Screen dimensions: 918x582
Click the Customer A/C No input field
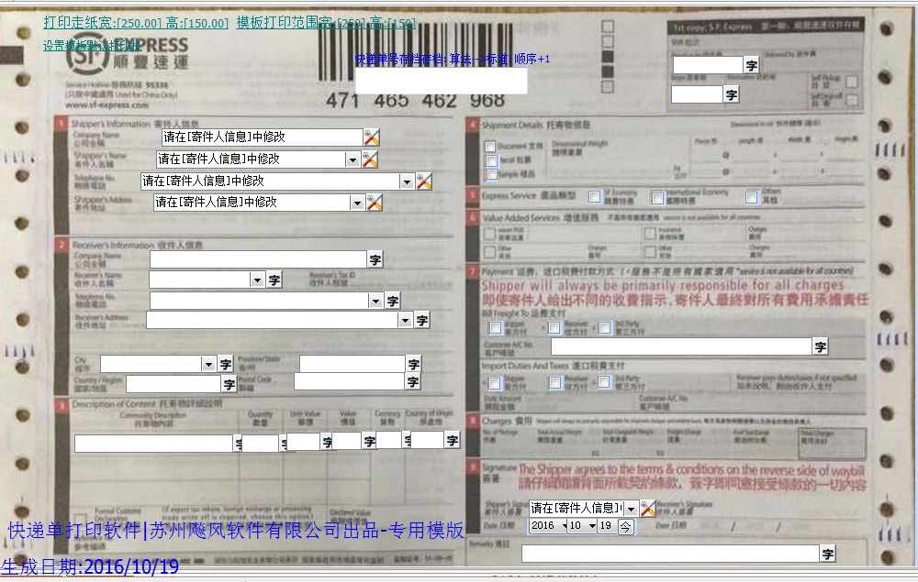[x=681, y=346]
